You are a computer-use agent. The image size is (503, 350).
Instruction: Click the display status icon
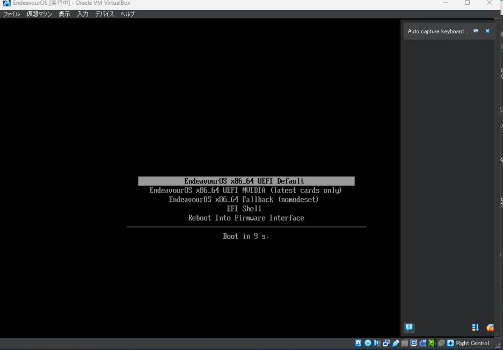point(414,343)
